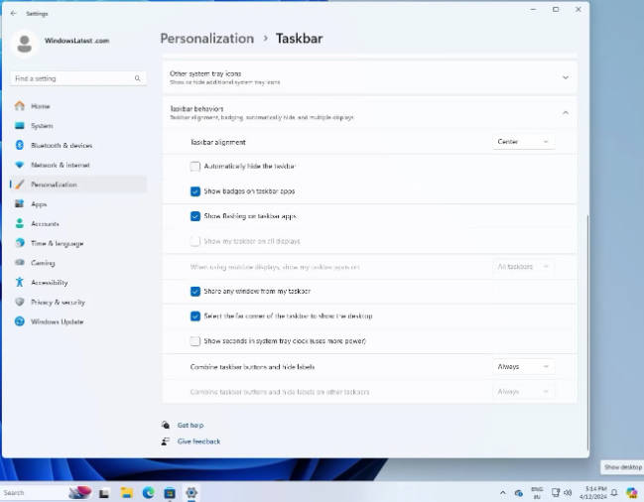Go to Bluetooth & devices settings
644x502 pixels.
click(x=78, y=145)
